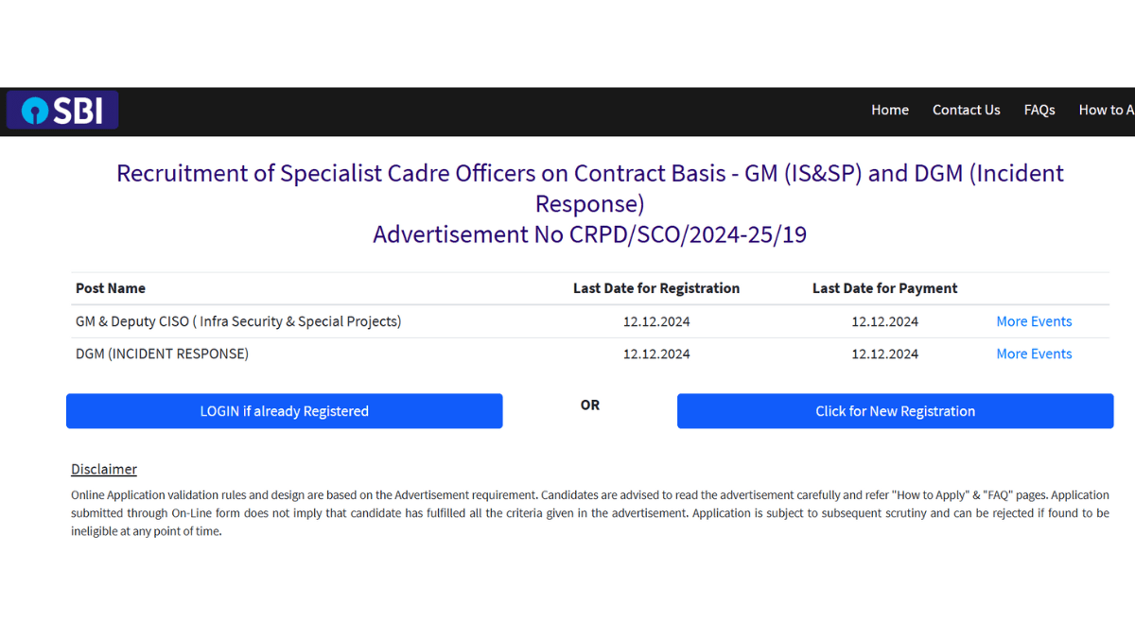Click the registration date for DGM row
The width and height of the screenshot is (1135, 638).
655,353
